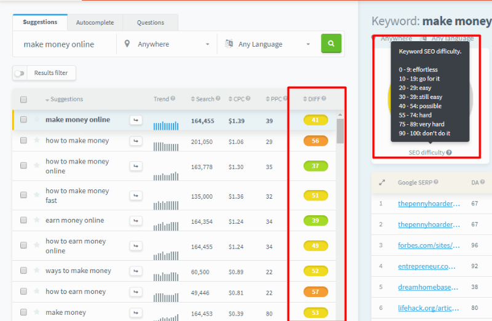492x321 pixels.
Task: Check the ways to make money checkbox
Action: pyautogui.click(x=23, y=270)
